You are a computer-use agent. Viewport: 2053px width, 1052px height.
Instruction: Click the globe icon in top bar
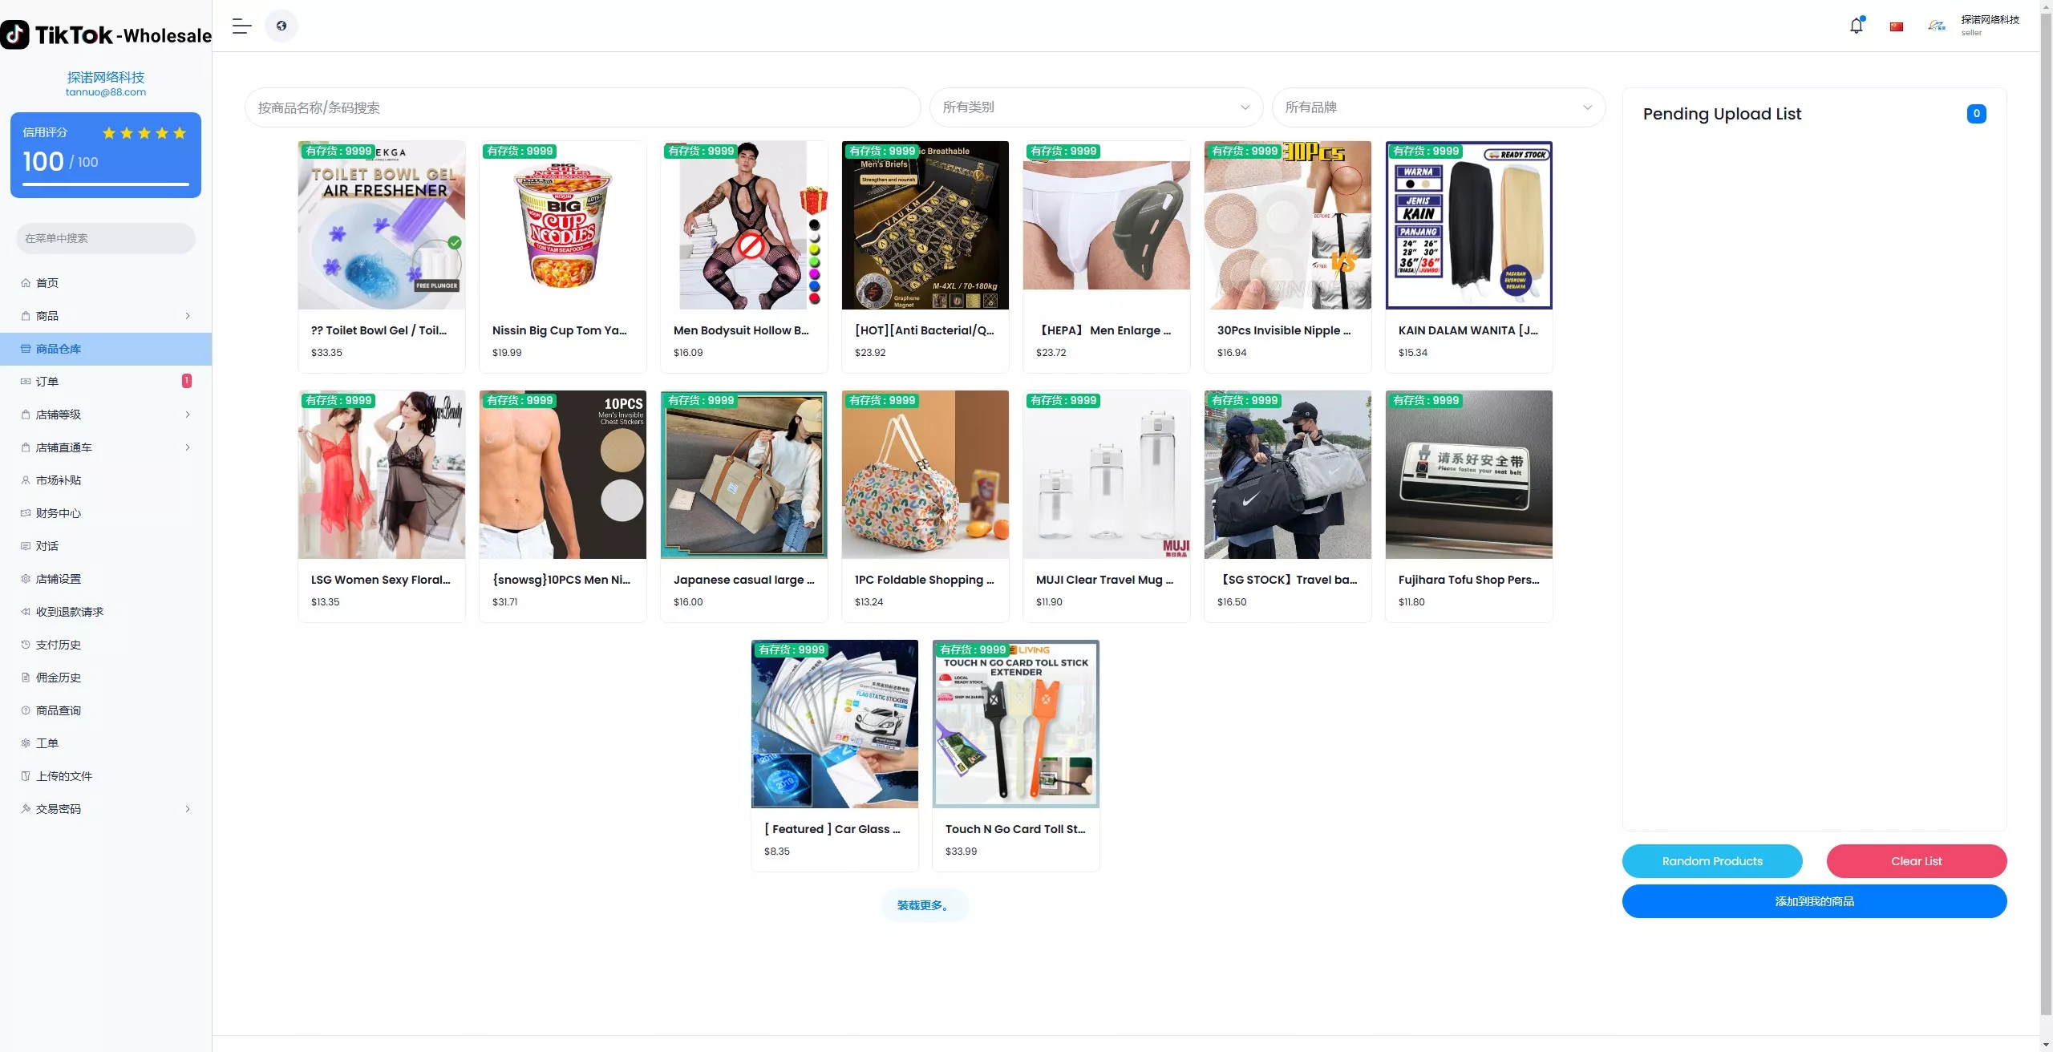click(x=281, y=26)
